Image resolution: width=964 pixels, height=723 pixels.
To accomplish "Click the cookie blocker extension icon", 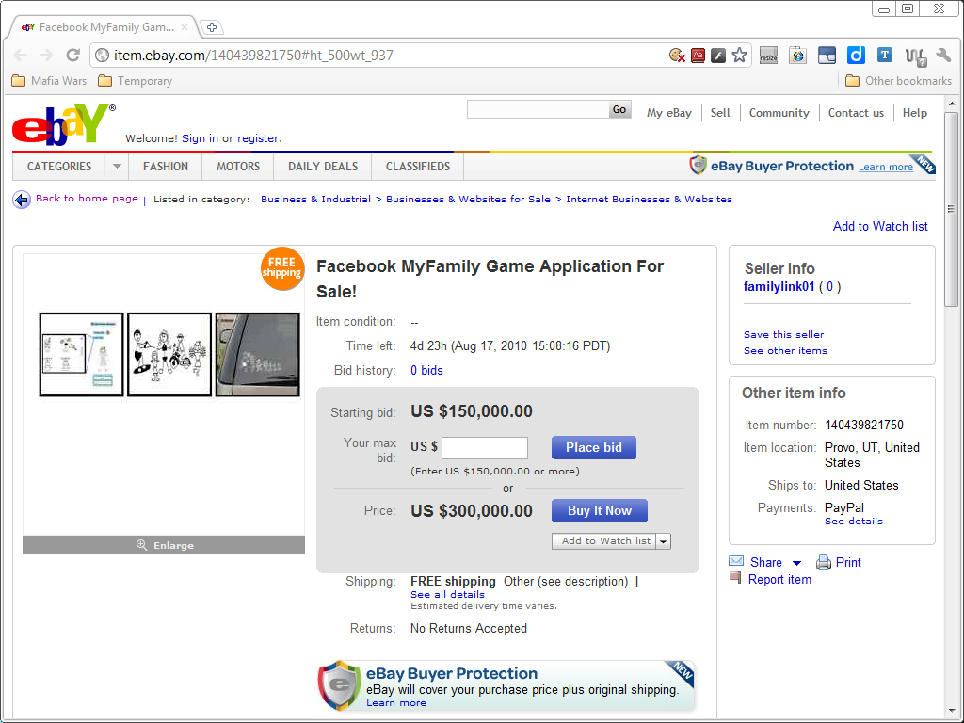I will [x=677, y=56].
